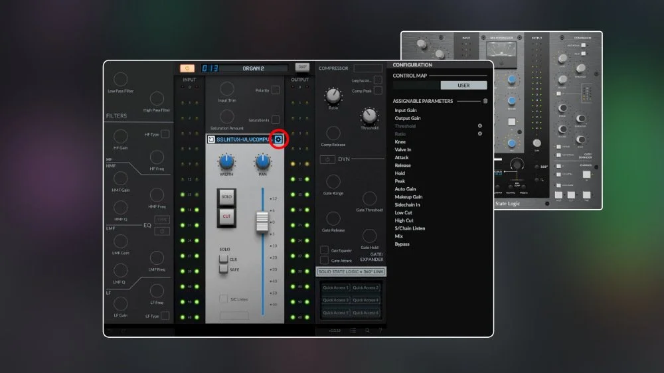
Task: Click Quick Access 4 button
Action: point(365,300)
